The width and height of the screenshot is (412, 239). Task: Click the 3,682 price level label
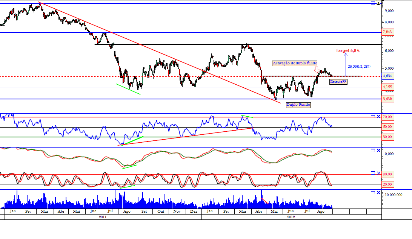pyautogui.click(x=387, y=99)
